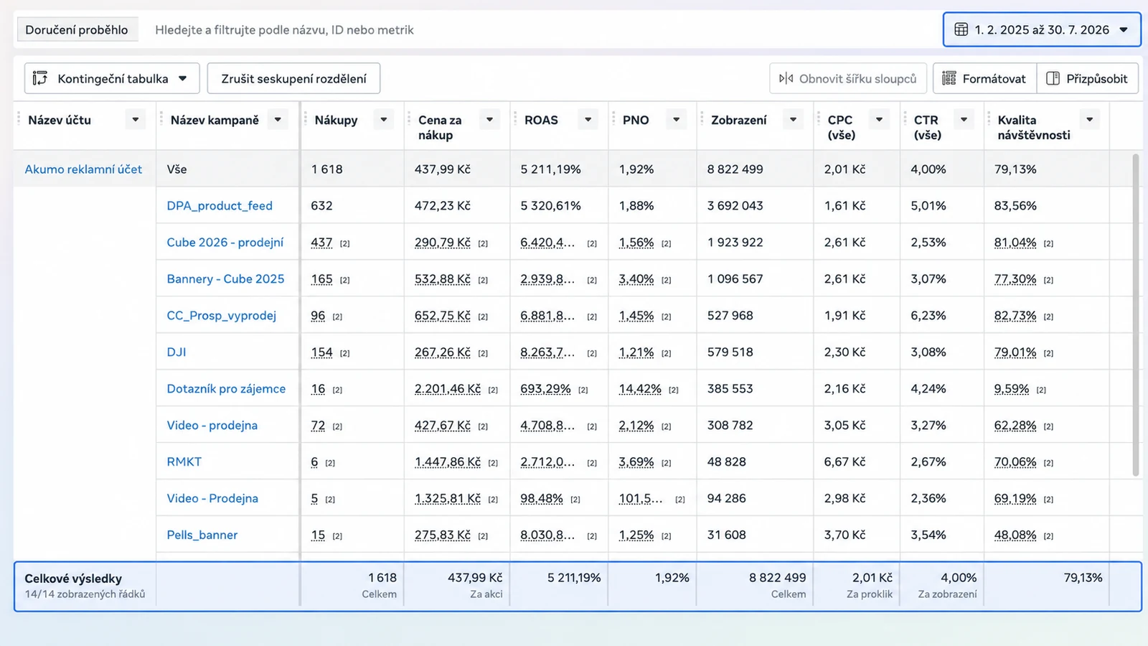Image resolution: width=1148 pixels, height=646 pixels.
Task: Open the Přizpůsobit columns panel
Action: pyautogui.click(x=1087, y=78)
